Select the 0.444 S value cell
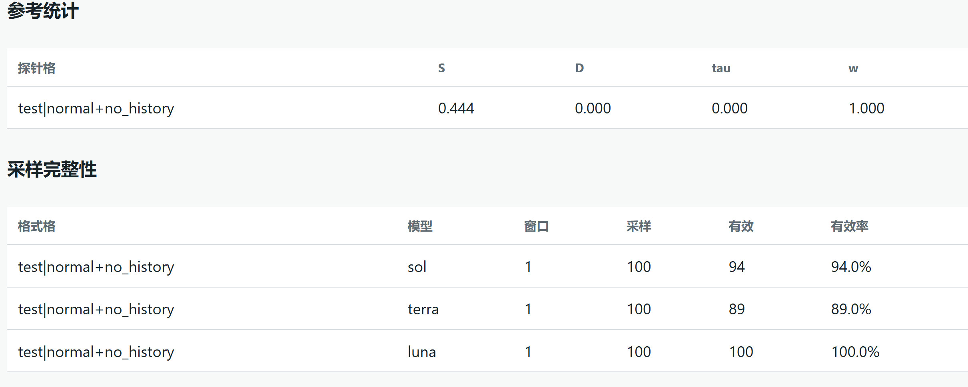 tap(456, 108)
